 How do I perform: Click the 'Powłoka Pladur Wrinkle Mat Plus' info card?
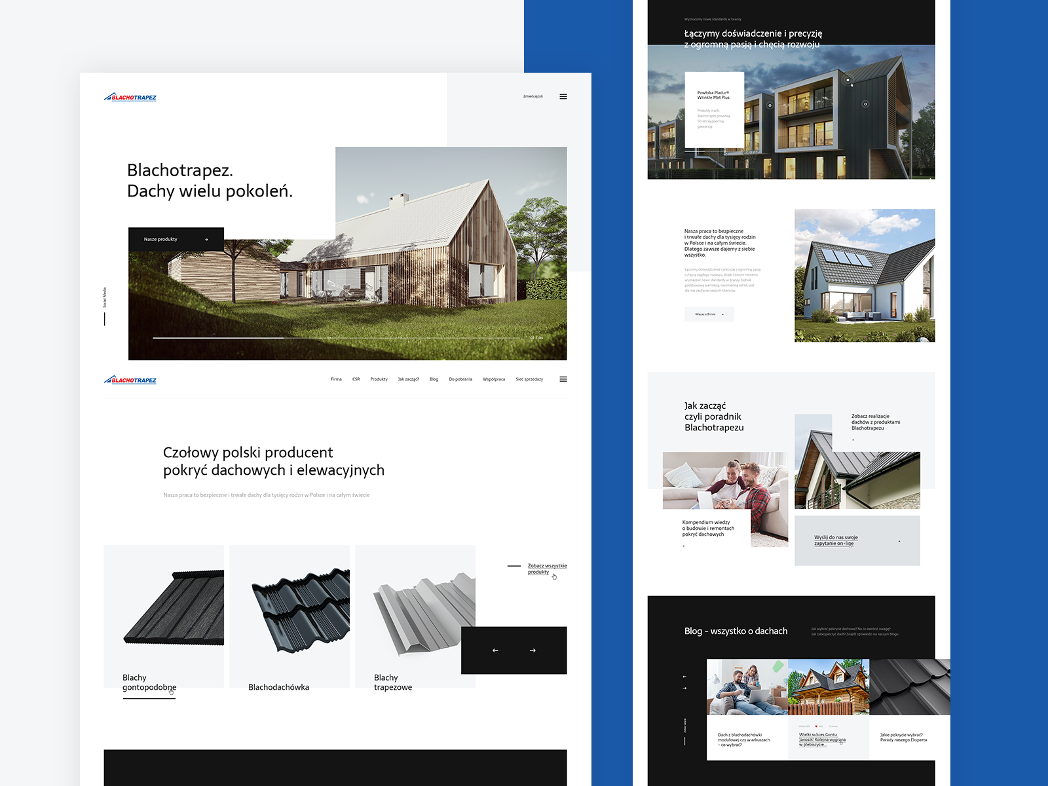coord(714,110)
